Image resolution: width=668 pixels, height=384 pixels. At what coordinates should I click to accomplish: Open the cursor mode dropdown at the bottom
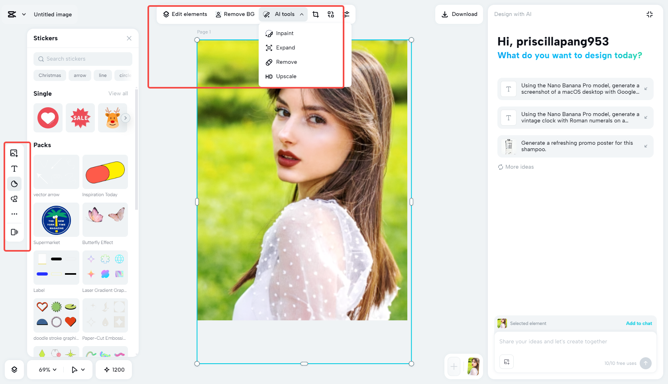tap(78, 370)
